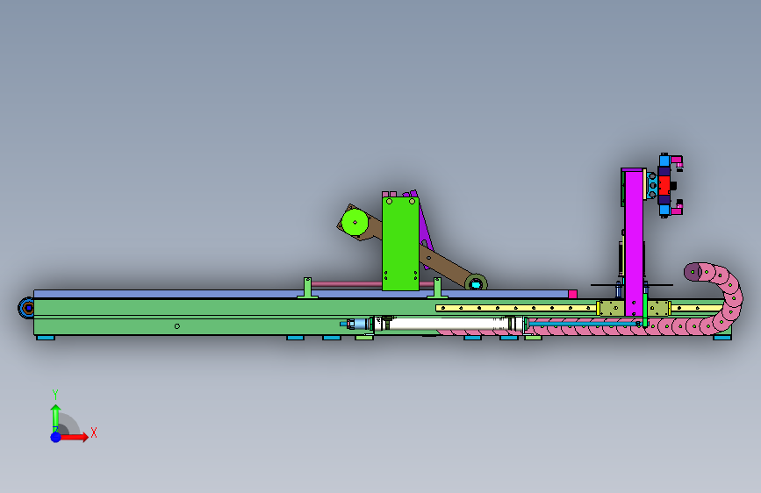Select the blue end roller at left
This screenshot has width=761, height=493.
(x=26, y=308)
